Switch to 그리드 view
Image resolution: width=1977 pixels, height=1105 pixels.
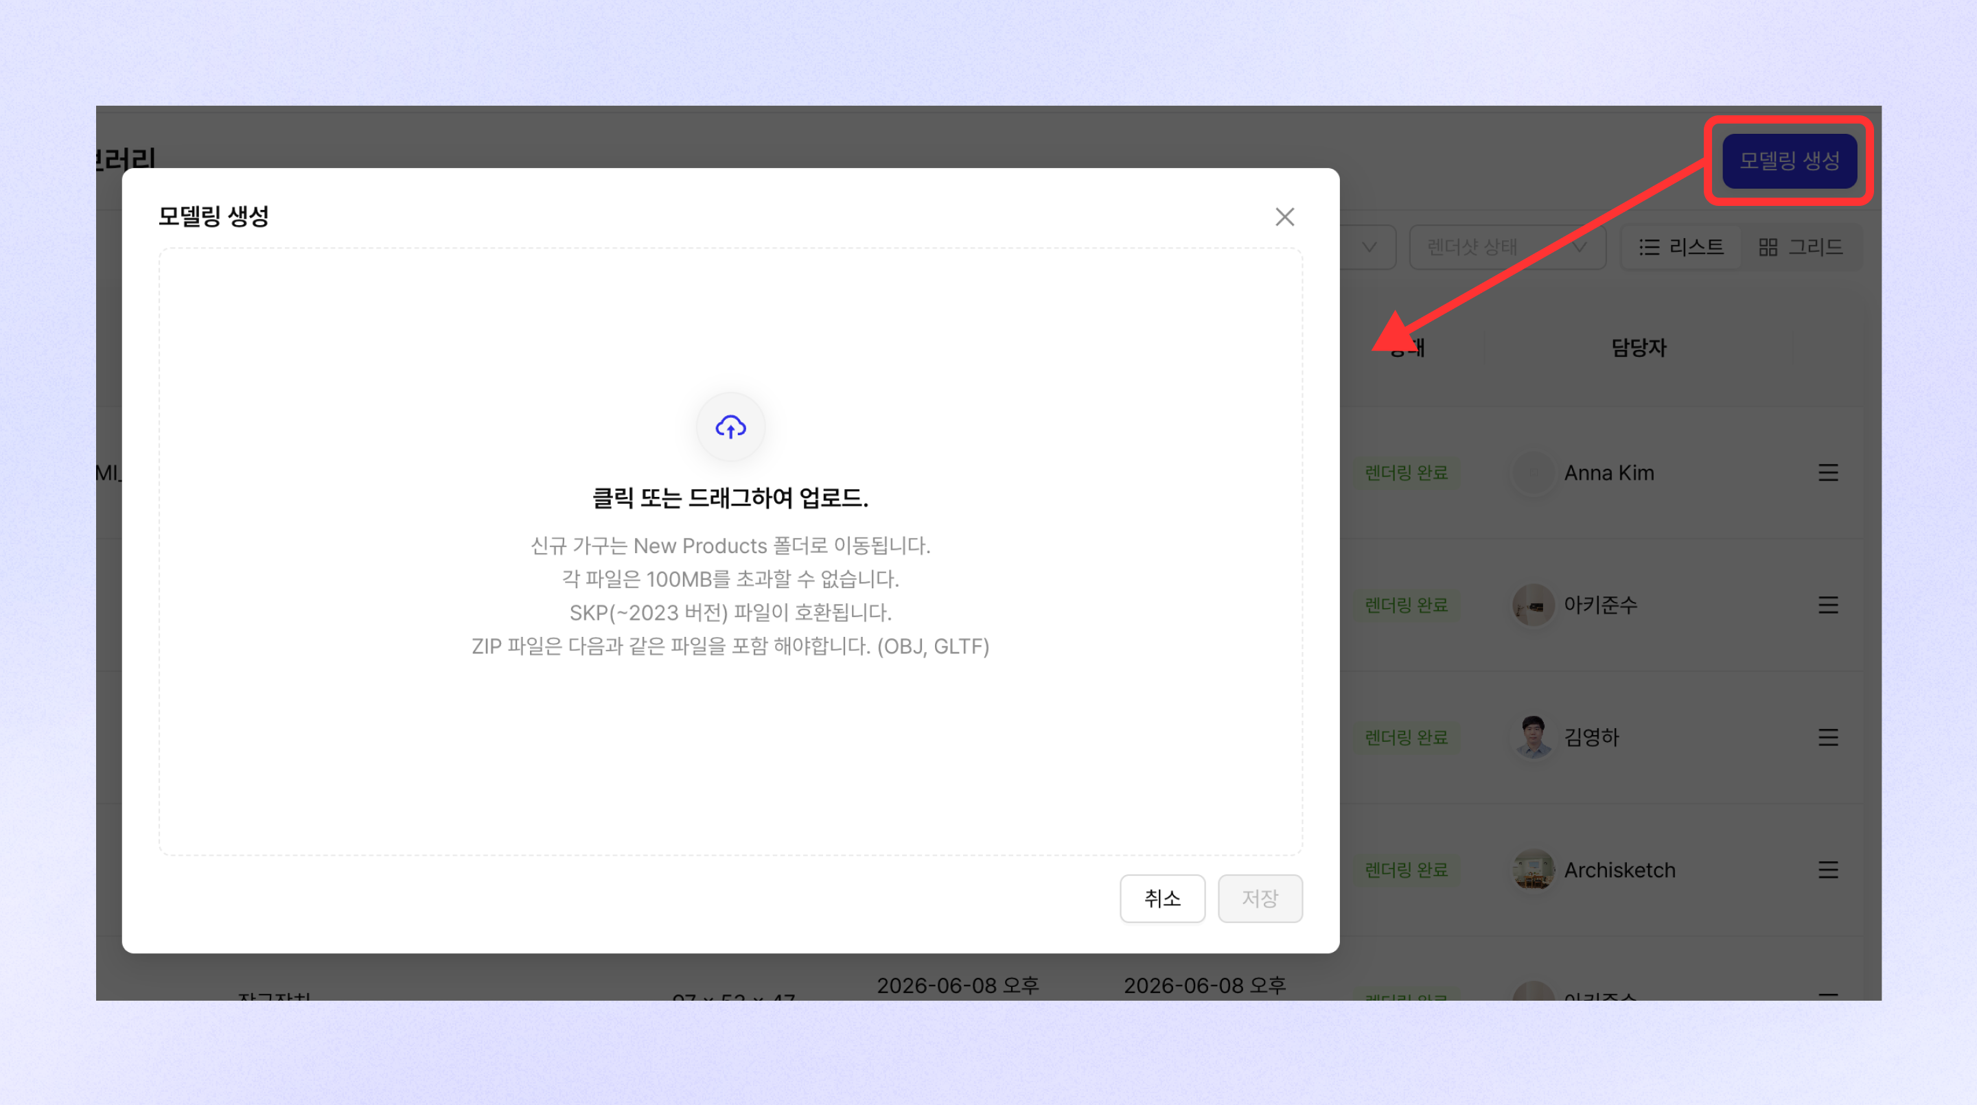(x=1800, y=247)
